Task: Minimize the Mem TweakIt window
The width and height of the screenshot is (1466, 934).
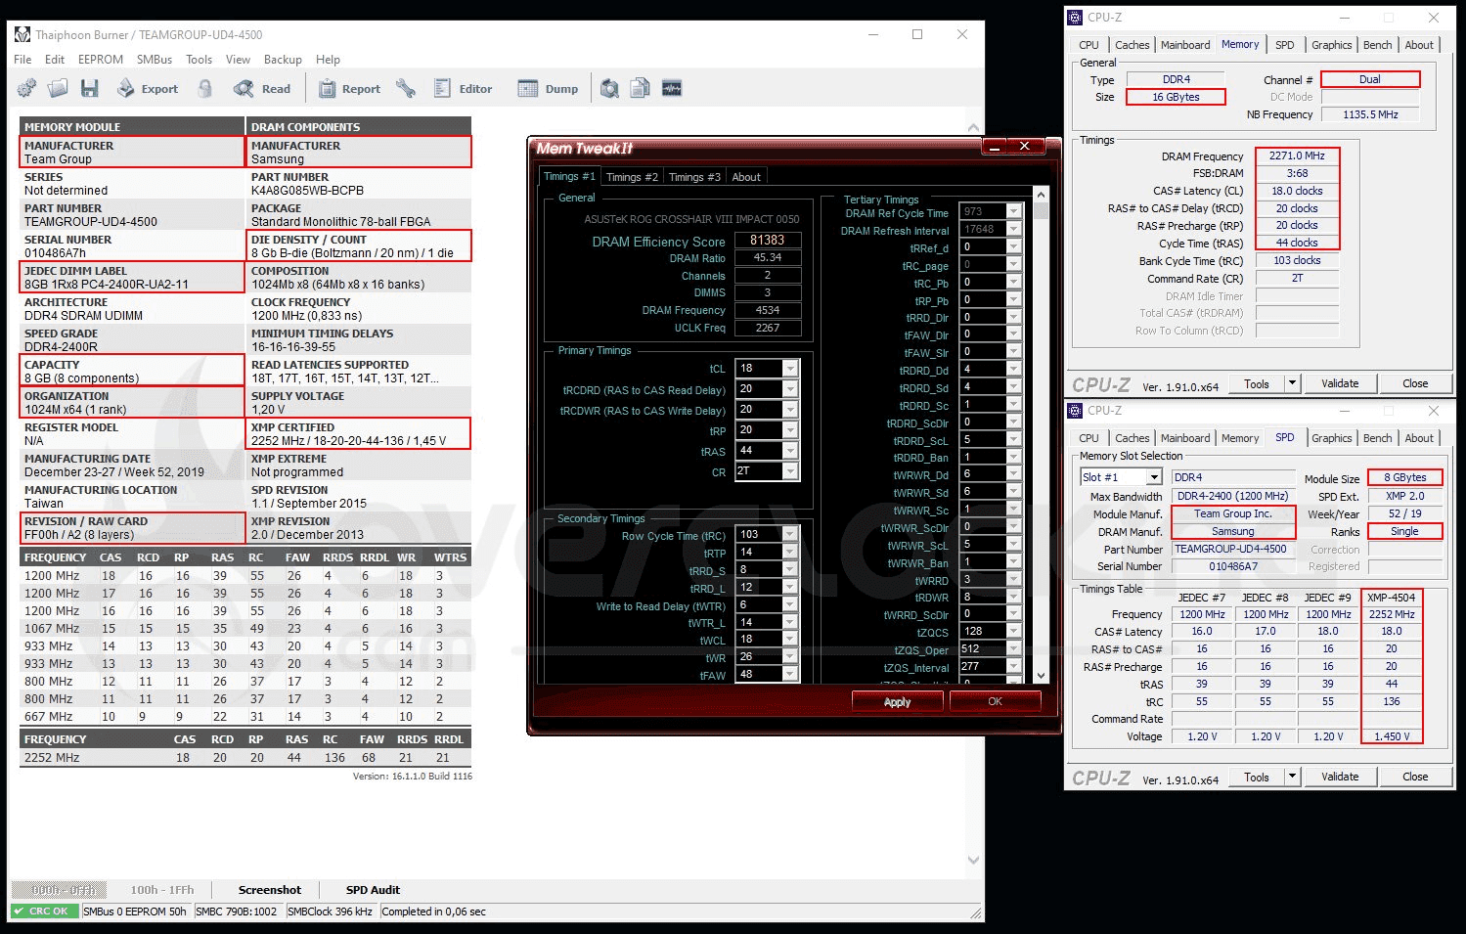Action: [995, 147]
